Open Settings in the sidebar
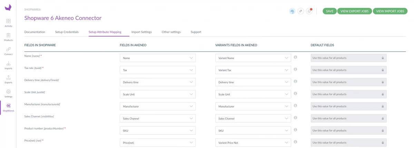This screenshot has height=148, width=414. (x=8, y=93)
